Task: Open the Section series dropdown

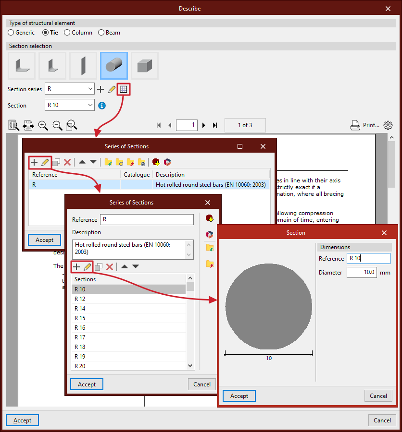Action: pos(70,89)
